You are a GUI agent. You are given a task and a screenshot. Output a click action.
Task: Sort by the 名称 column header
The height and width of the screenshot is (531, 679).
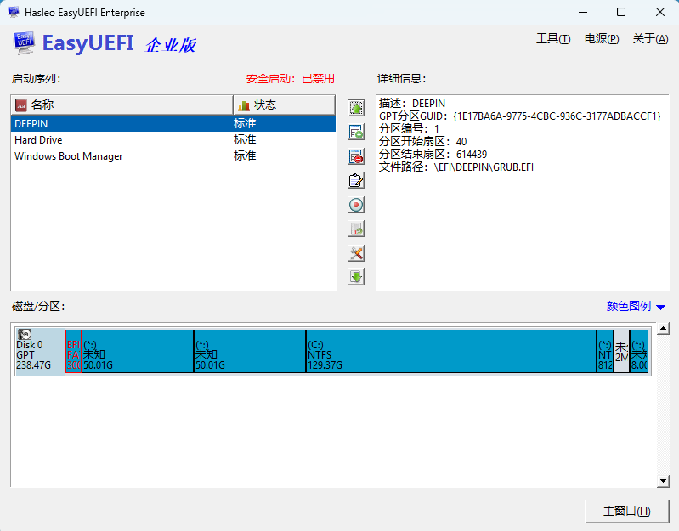click(x=122, y=105)
